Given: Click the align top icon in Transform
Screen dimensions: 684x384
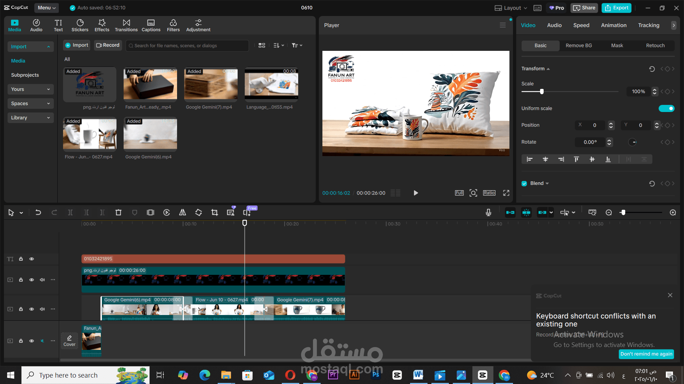Looking at the screenshot, I should pyautogui.click(x=576, y=159).
